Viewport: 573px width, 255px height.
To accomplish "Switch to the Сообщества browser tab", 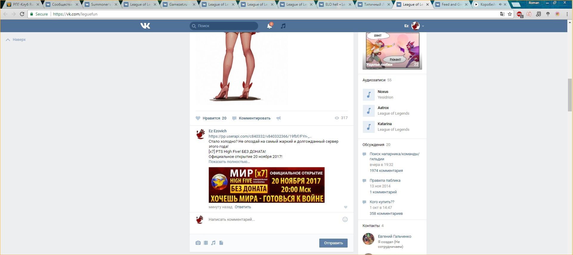I will pos(62,4).
